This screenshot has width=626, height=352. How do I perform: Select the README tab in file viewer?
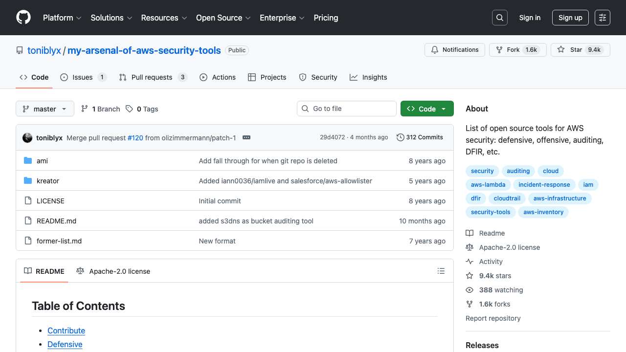[x=44, y=271]
